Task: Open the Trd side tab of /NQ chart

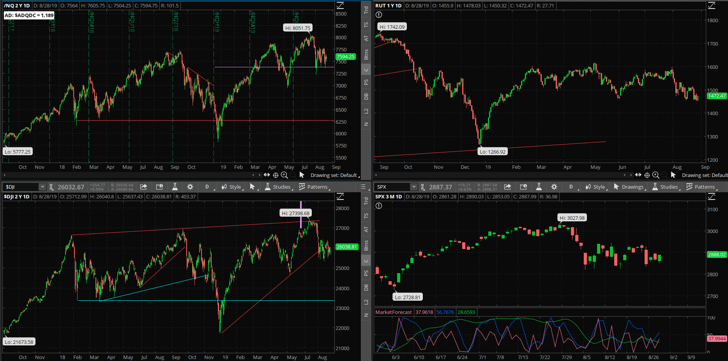Action: tap(366, 10)
